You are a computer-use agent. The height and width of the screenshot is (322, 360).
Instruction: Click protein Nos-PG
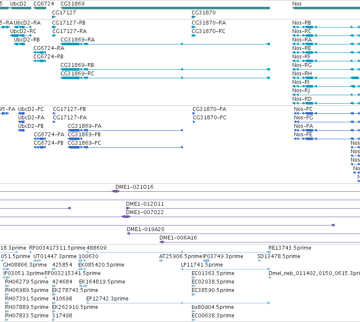tap(303, 118)
